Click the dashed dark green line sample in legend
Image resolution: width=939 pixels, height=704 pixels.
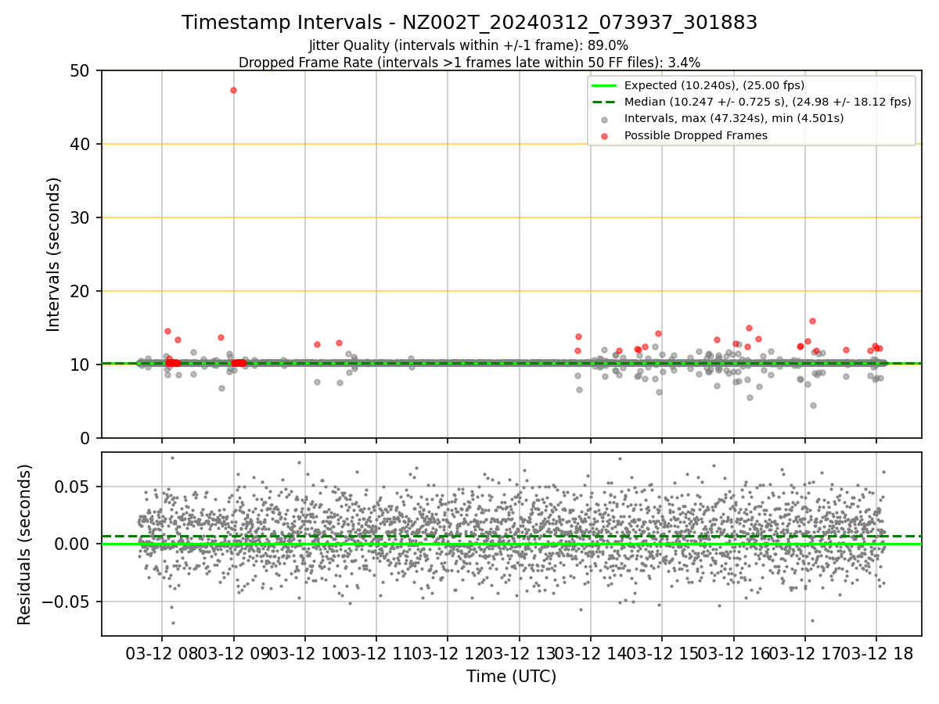(605, 102)
